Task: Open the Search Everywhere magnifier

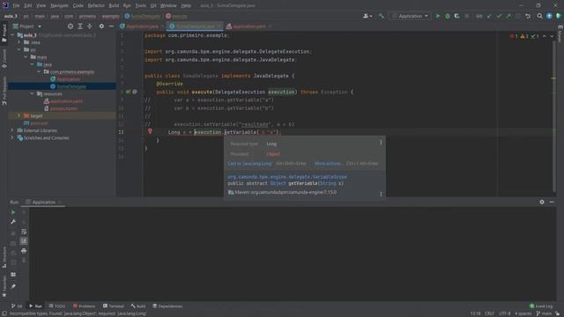Action: pos(539,16)
